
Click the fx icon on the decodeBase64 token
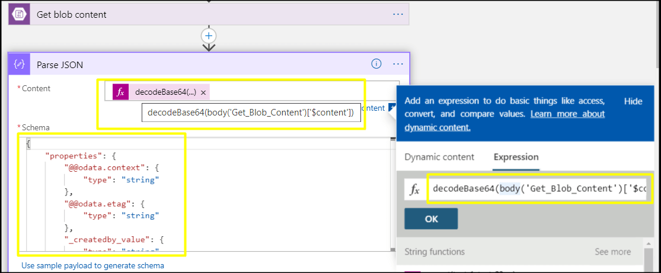(121, 92)
